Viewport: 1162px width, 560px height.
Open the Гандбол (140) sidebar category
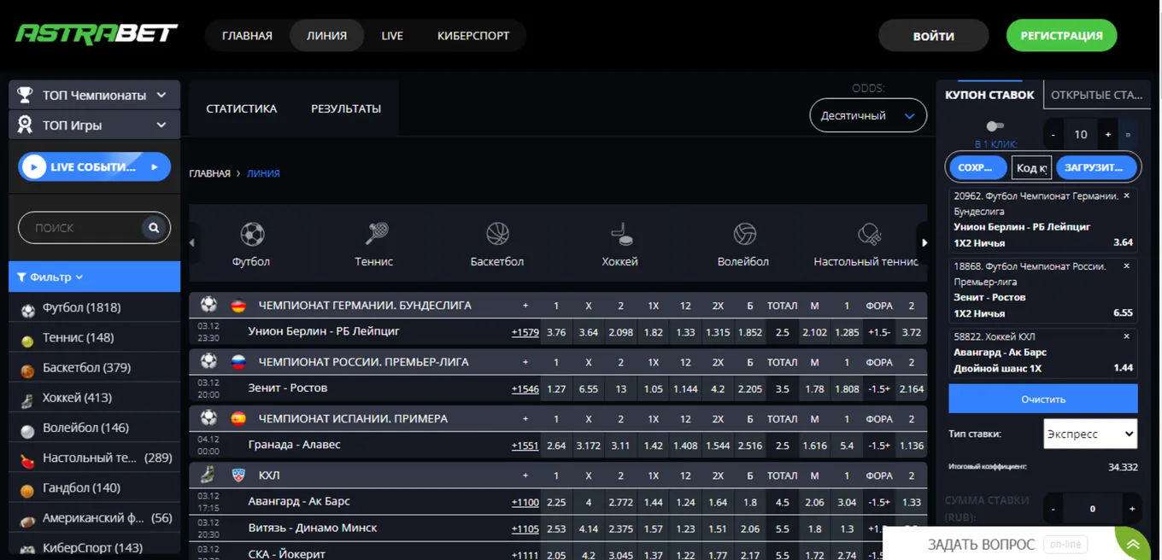[94, 488]
